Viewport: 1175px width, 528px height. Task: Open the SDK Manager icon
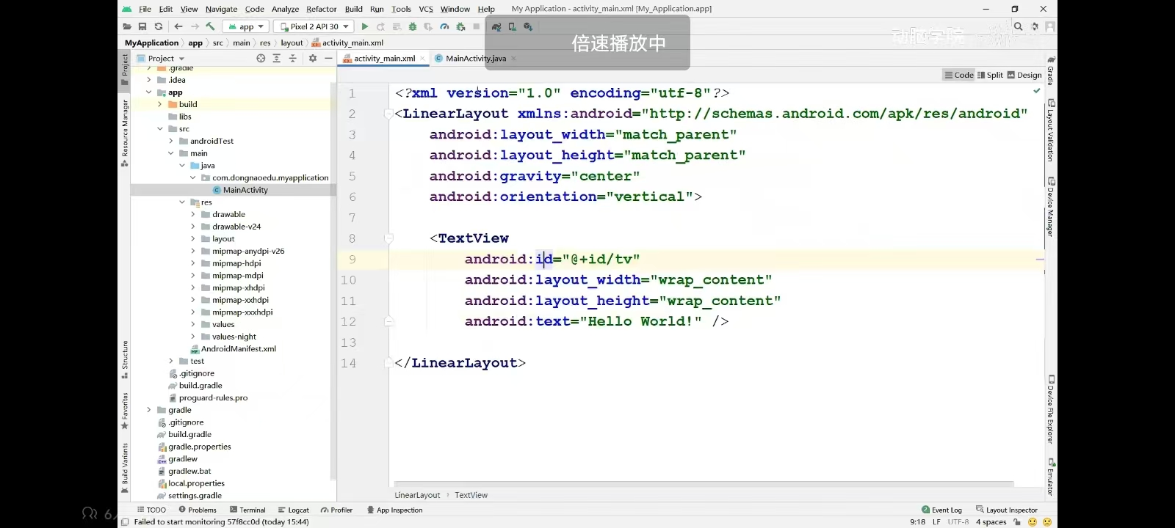(x=528, y=26)
